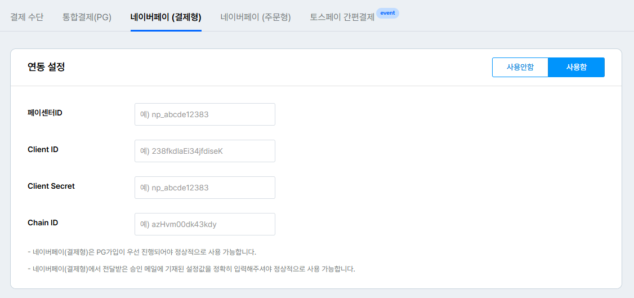Click the Chain ID label
Screen dimensions: 634x298
click(x=43, y=223)
